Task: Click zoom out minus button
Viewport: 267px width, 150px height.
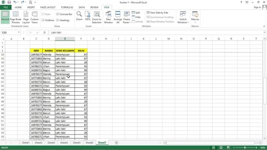Action: pos(234,147)
